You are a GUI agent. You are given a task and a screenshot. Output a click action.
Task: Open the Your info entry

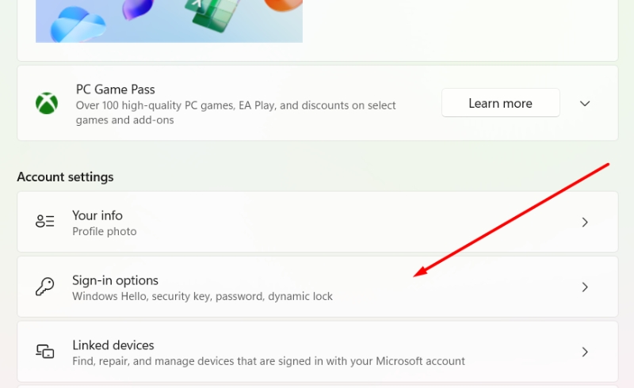318,222
